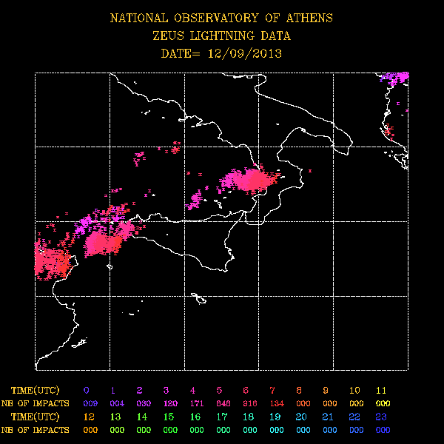Select the hour '10' legend label

[354, 391]
